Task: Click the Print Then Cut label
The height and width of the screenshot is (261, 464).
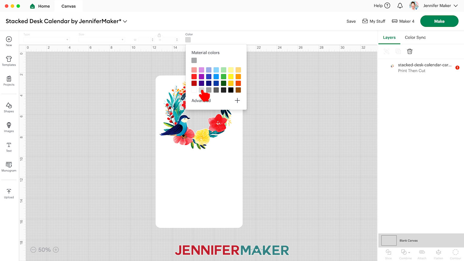Action: 412,71
